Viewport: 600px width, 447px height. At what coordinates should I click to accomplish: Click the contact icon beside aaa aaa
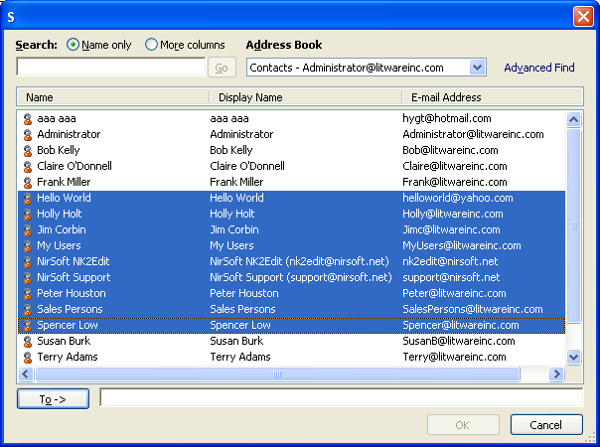point(28,118)
